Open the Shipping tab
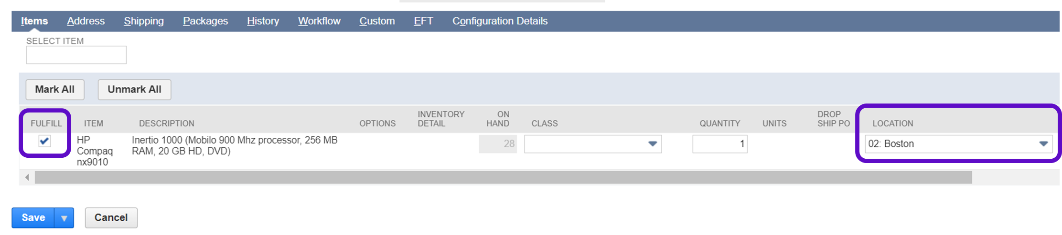The height and width of the screenshot is (235, 1062). [144, 21]
